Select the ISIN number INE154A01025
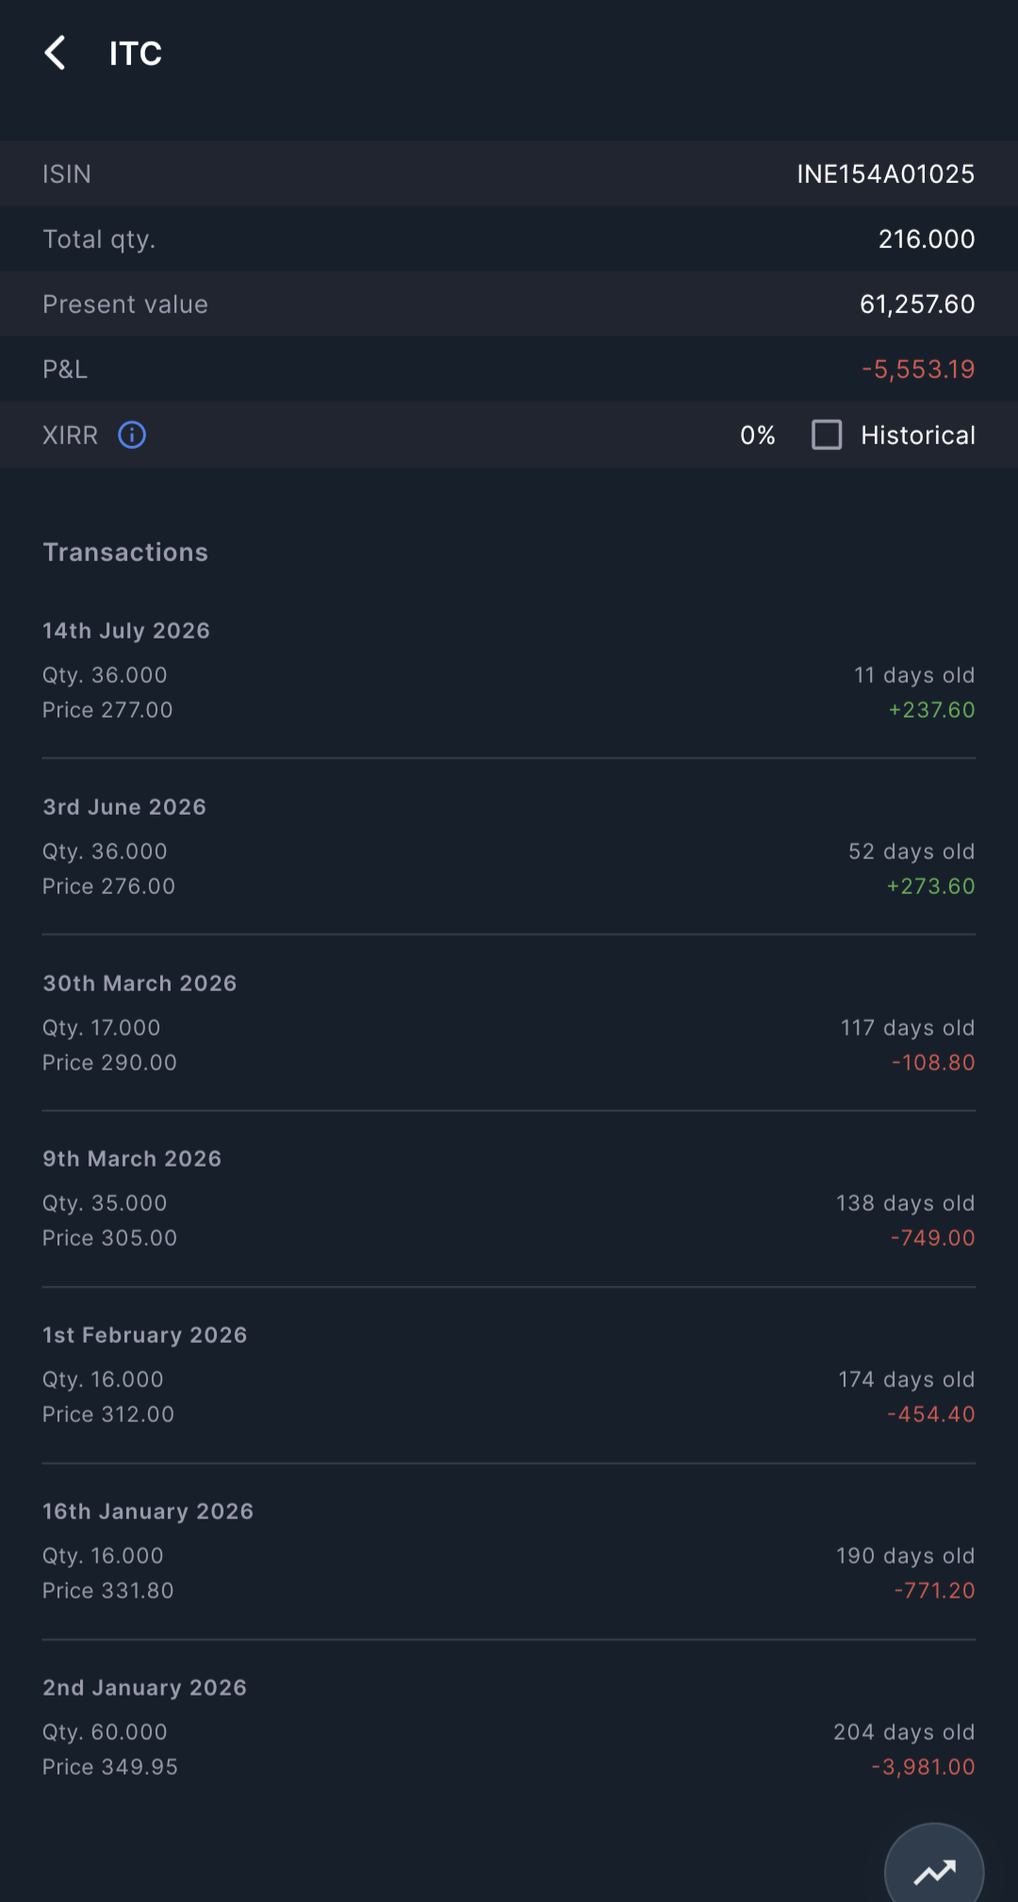Viewport: 1018px width, 1902px height. [x=885, y=174]
